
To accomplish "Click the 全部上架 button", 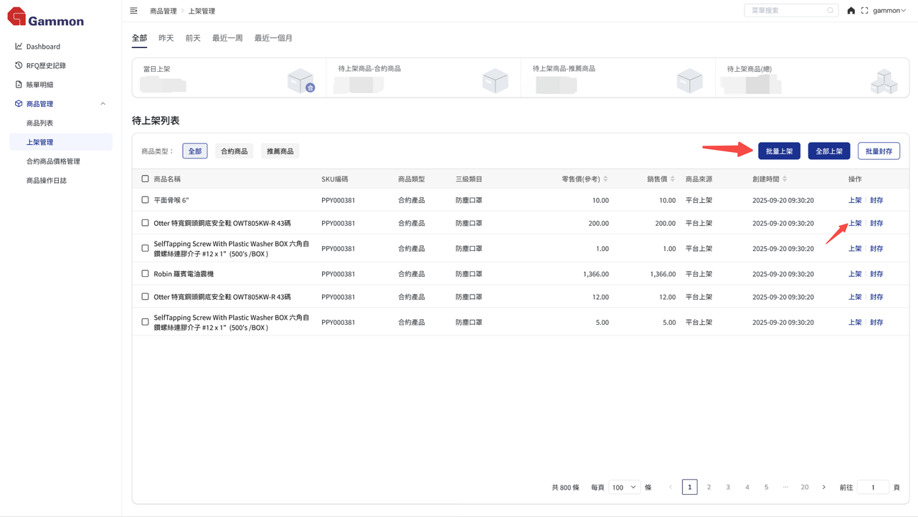I will 829,151.
